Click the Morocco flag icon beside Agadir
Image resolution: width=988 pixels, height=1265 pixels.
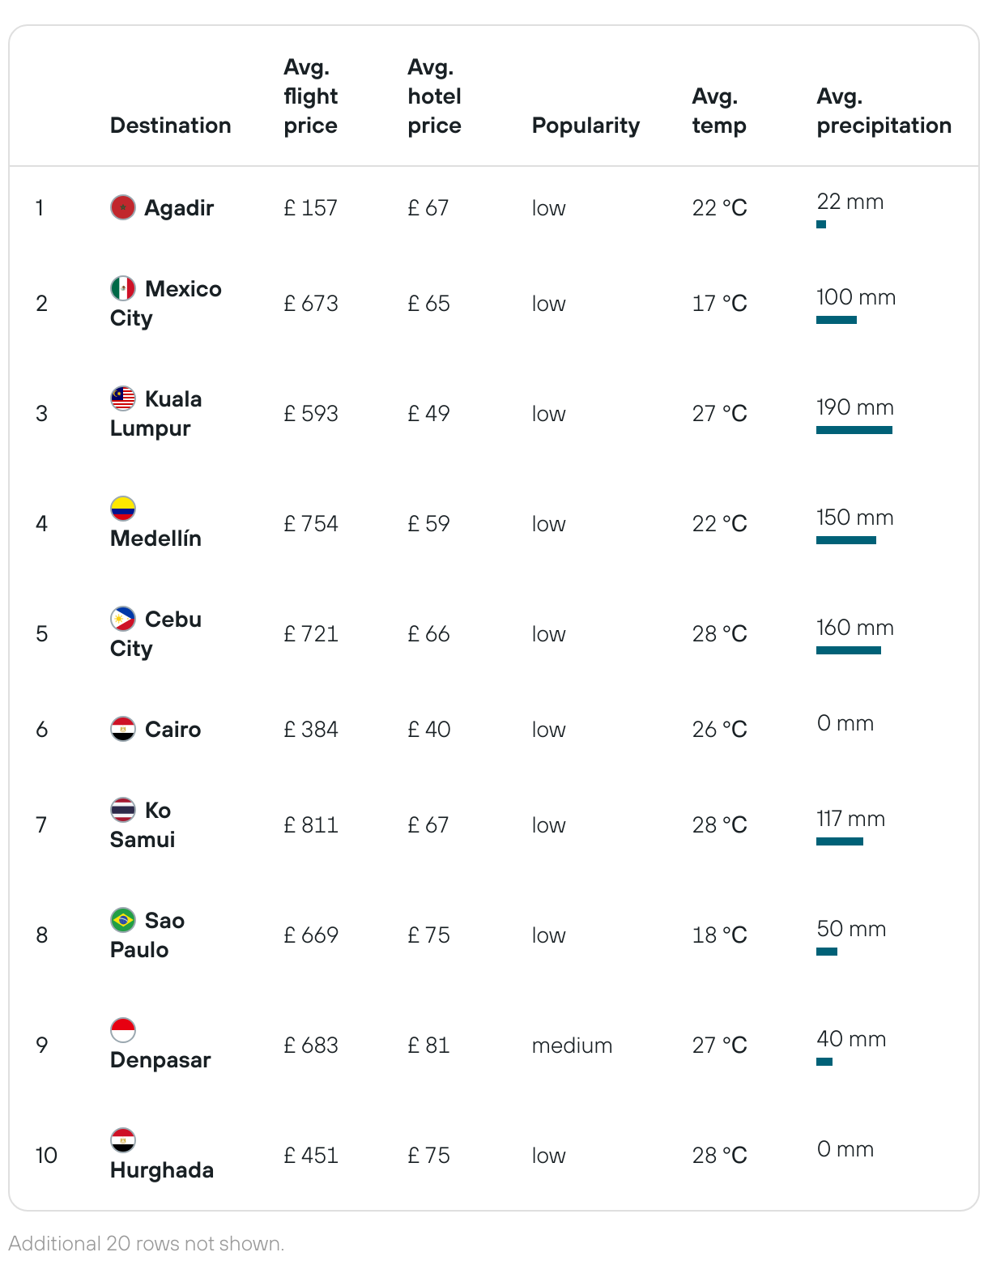[x=123, y=207]
